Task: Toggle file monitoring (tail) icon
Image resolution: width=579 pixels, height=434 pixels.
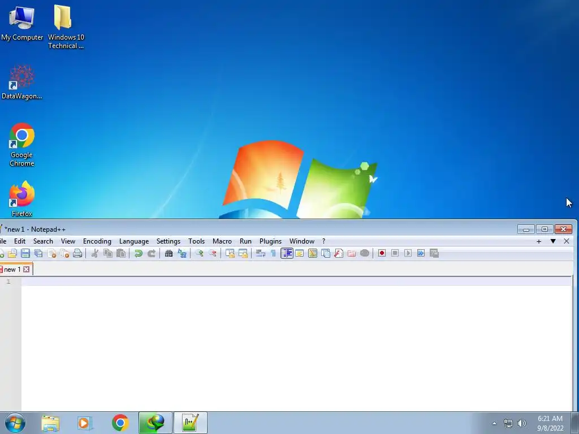Action: pyautogui.click(x=365, y=253)
